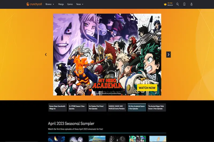Click the premium crown icon
The height and width of the screenshot is (142, 214).
coord(165,4)
